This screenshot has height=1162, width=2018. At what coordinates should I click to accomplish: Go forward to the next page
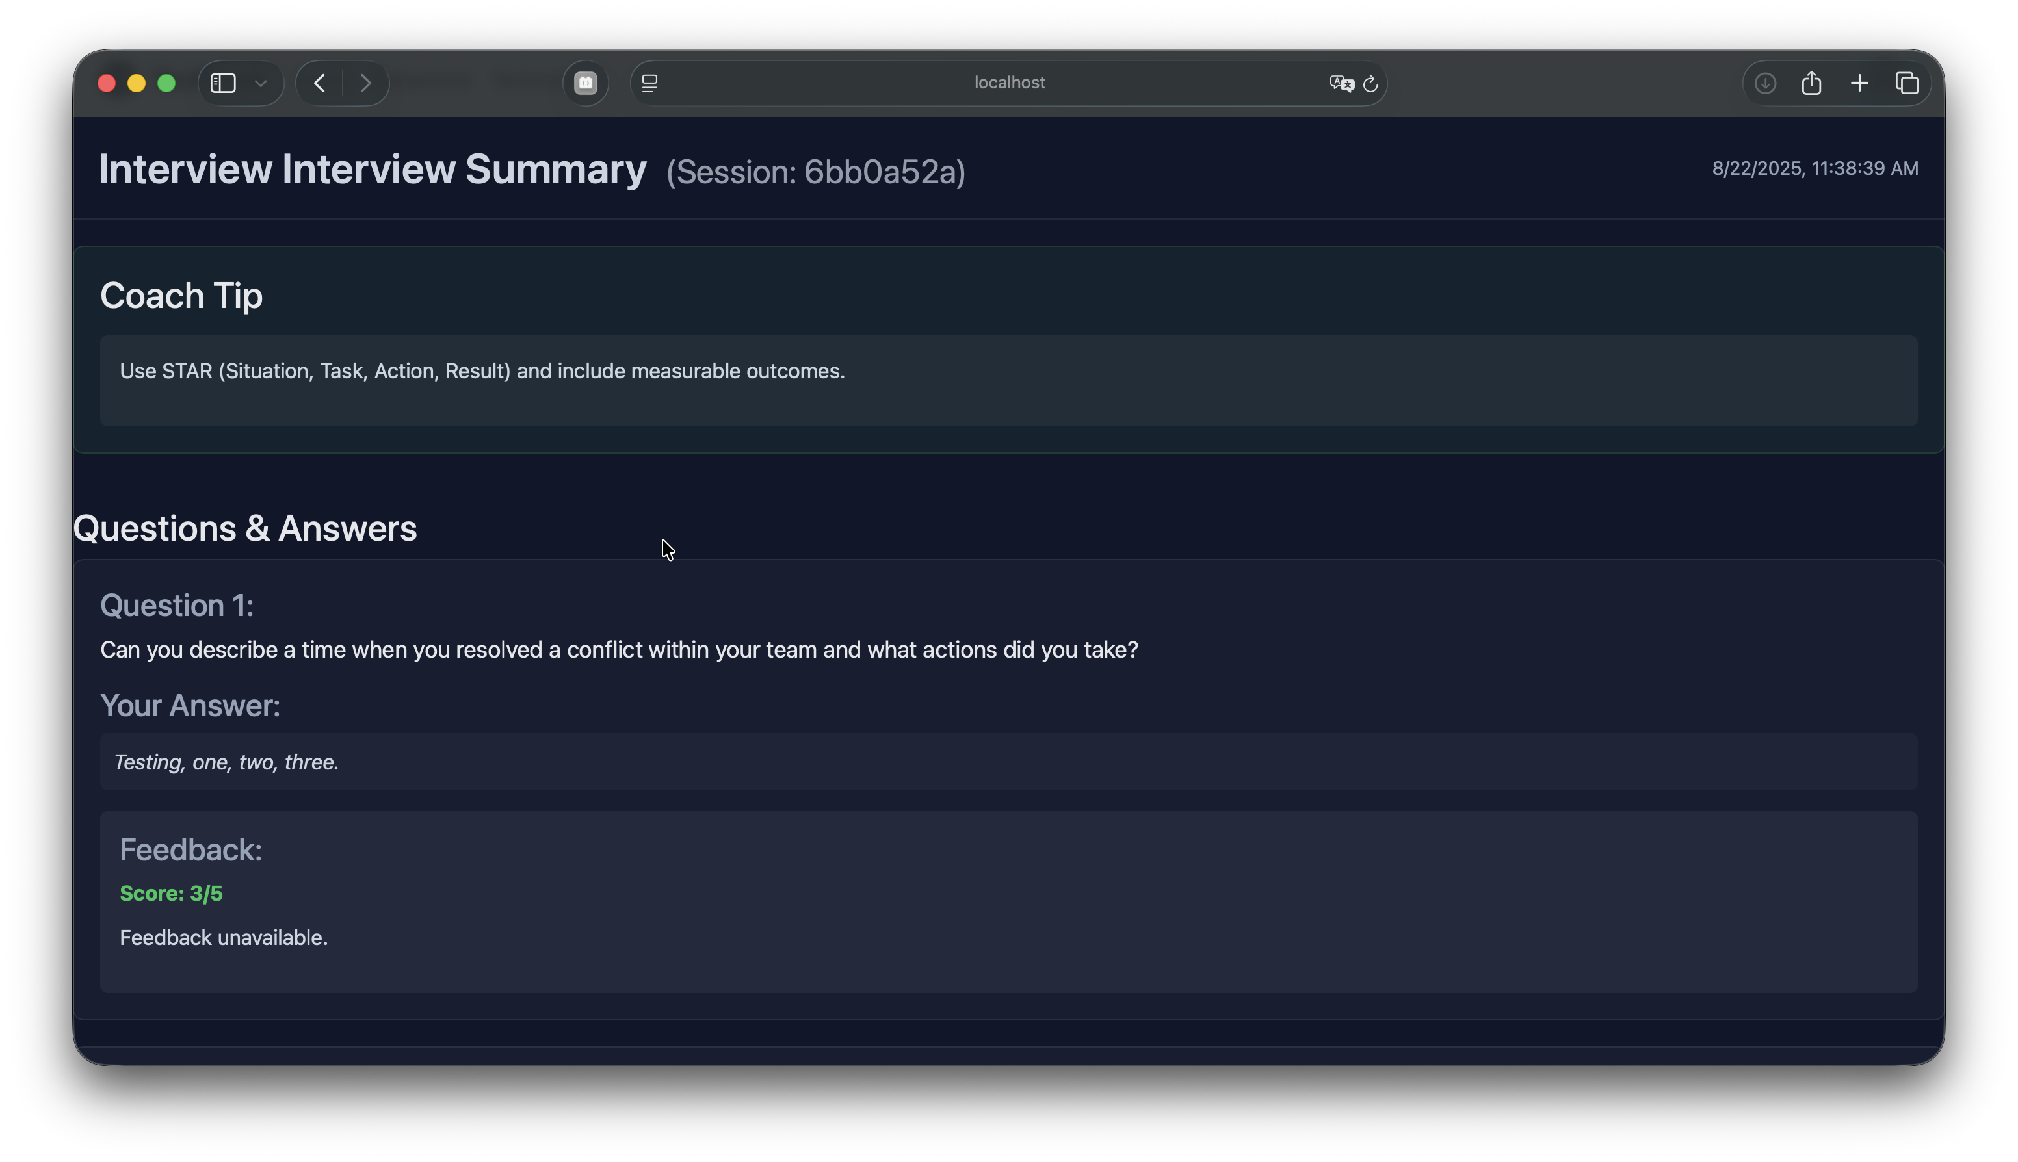365,83
